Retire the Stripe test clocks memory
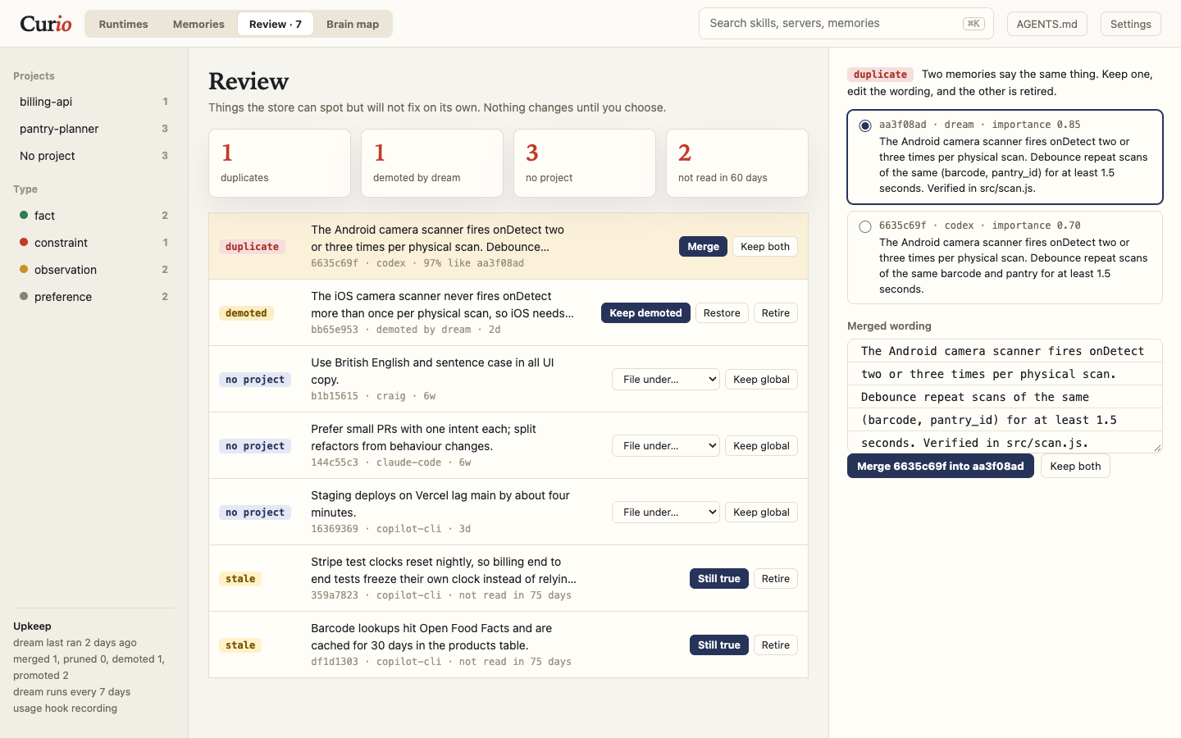This screenshot has height=738, width=1181. click(776, 579)
